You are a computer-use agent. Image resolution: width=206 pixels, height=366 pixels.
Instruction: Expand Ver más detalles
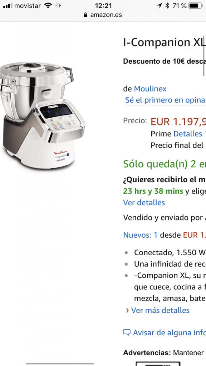(160, 310)
